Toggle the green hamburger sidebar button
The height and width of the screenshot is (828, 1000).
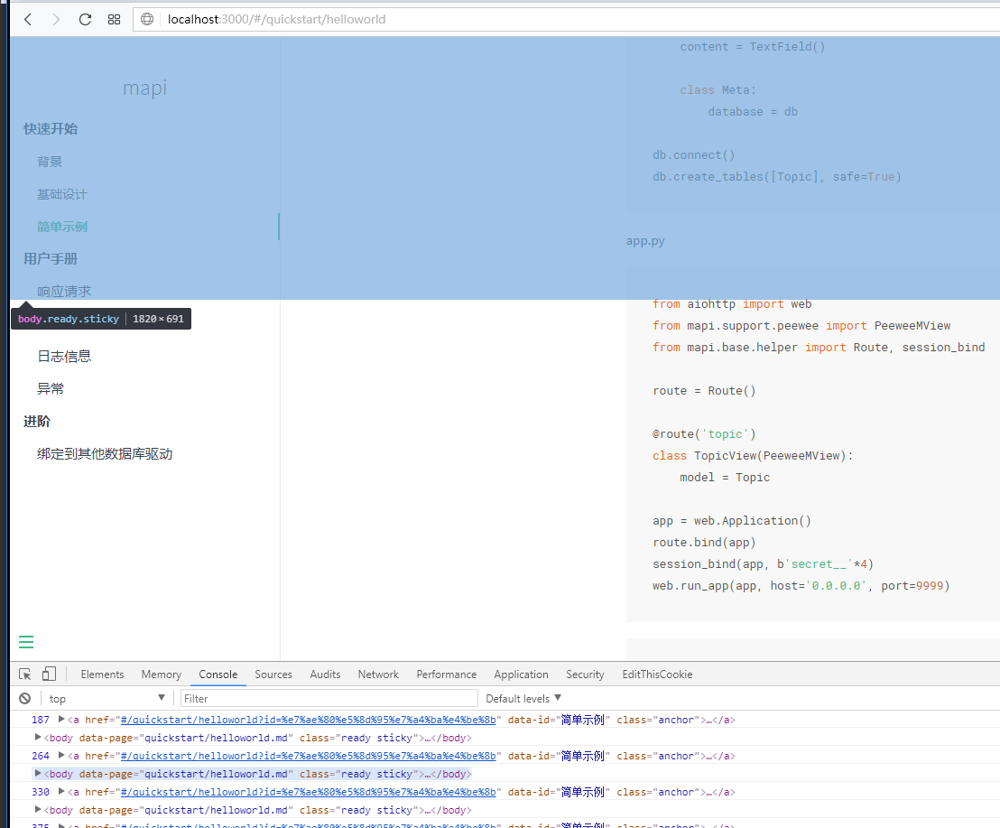coord(26,642)
